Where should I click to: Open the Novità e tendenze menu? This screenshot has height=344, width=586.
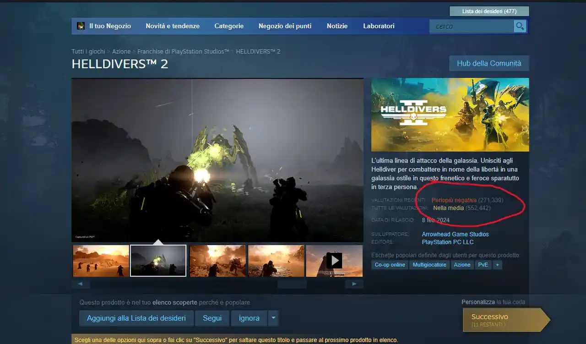173,26
